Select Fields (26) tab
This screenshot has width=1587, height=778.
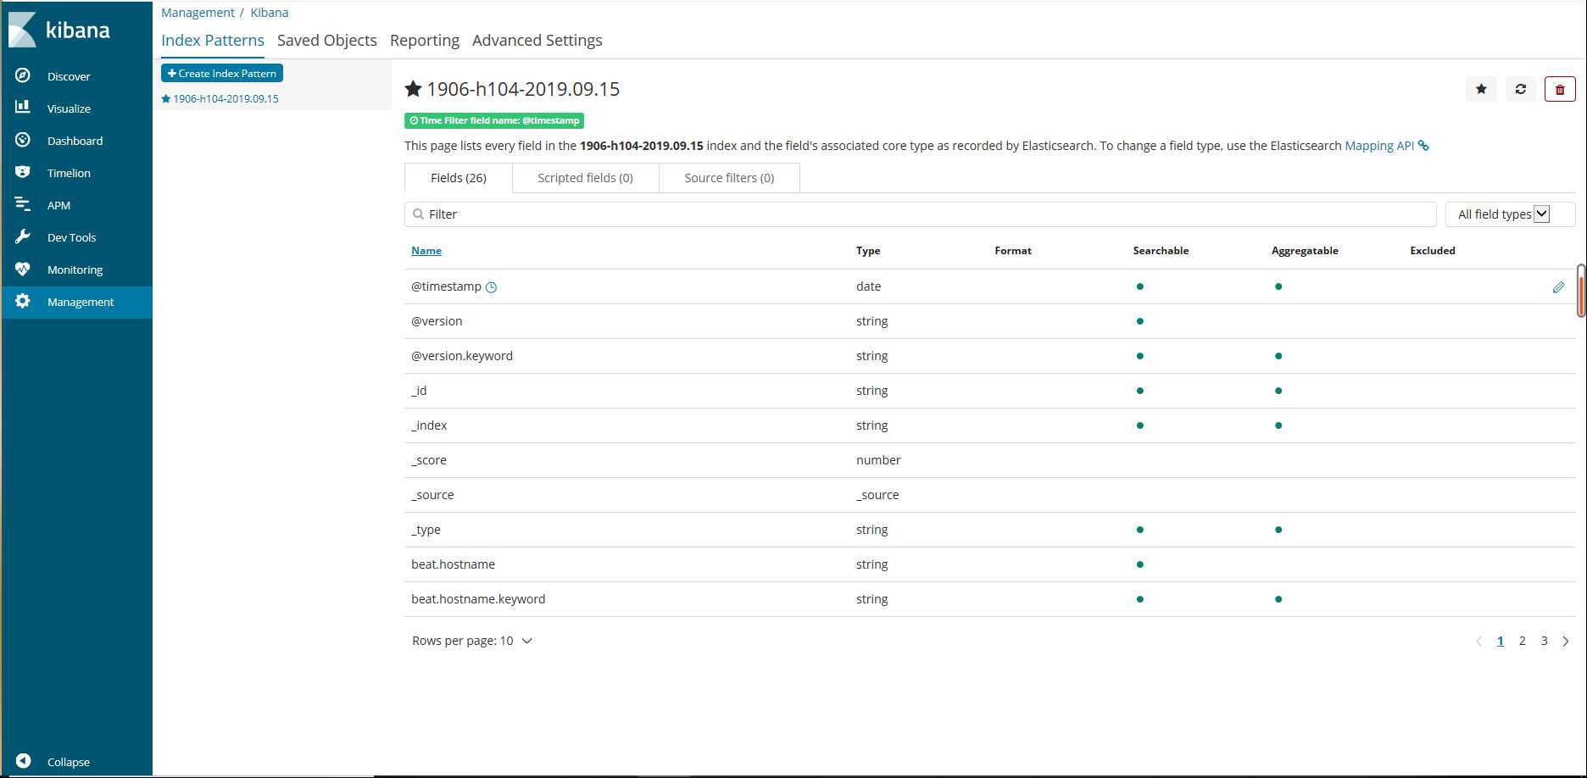(459, 178)
